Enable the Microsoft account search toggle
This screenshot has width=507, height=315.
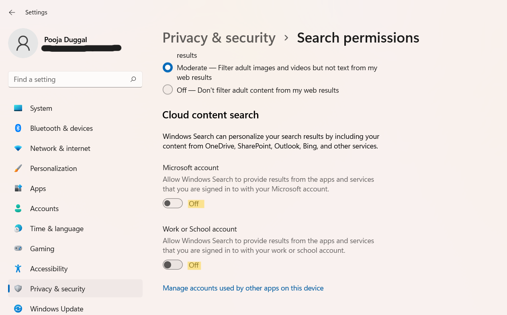tap(173, 203)
